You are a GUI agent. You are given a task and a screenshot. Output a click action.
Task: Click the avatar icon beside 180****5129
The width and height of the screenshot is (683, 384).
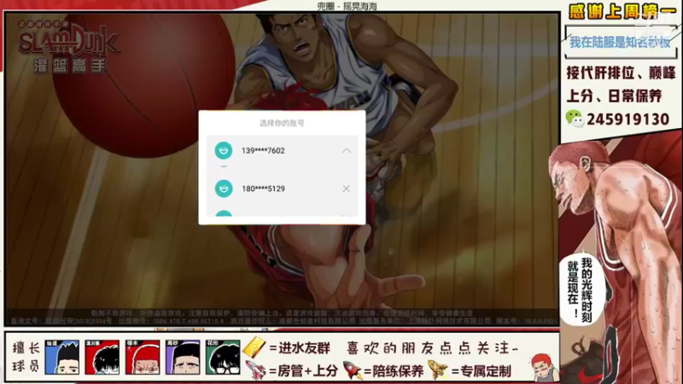coord(224,189)
